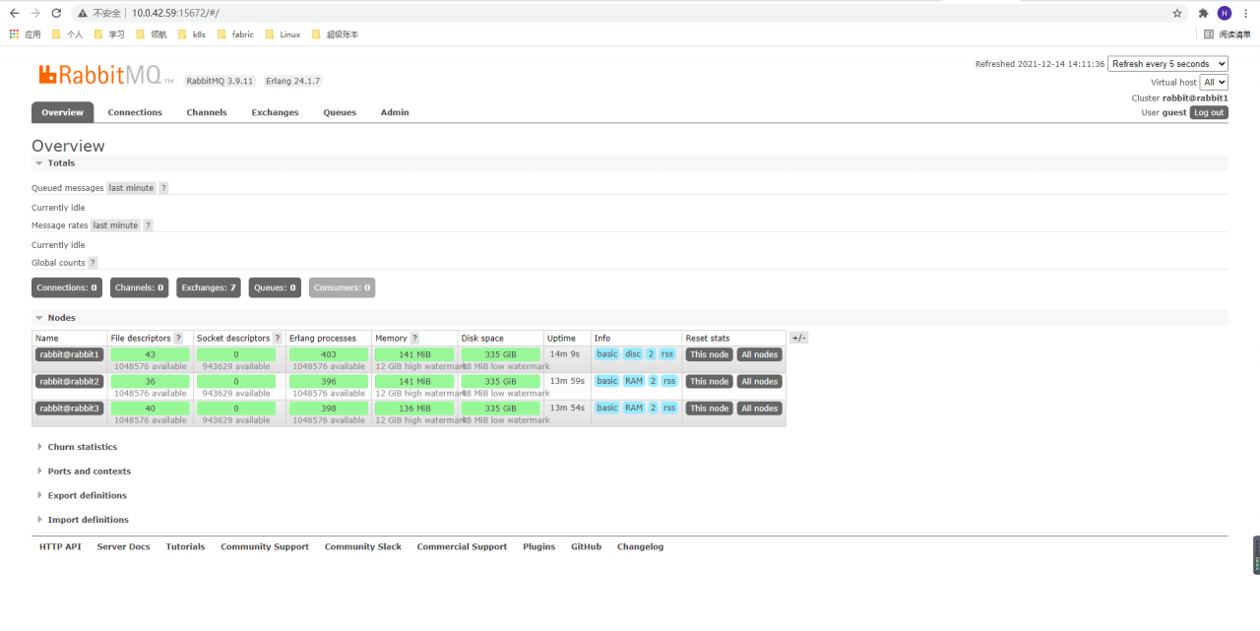Open help for Socket descriptors column

point(278,338)
